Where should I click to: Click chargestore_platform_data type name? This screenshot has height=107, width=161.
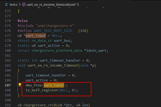coord(57,51)
